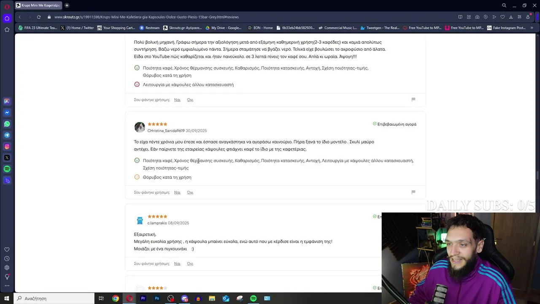Open Easy Setup menu icon
540x304 pixels.
coord(519,17)
